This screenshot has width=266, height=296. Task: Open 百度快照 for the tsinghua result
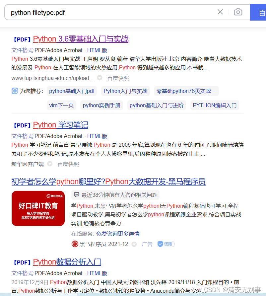pyautogui.click(x=118, y=78)
